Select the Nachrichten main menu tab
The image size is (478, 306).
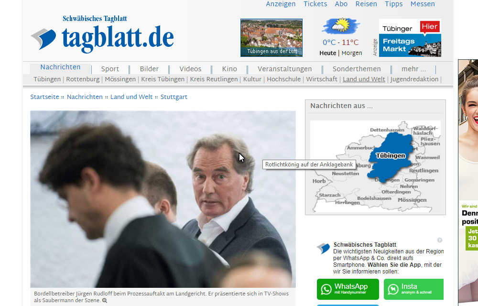pos(60,67)
